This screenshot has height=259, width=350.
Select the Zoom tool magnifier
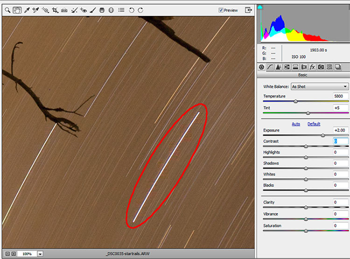pos(7,11)
